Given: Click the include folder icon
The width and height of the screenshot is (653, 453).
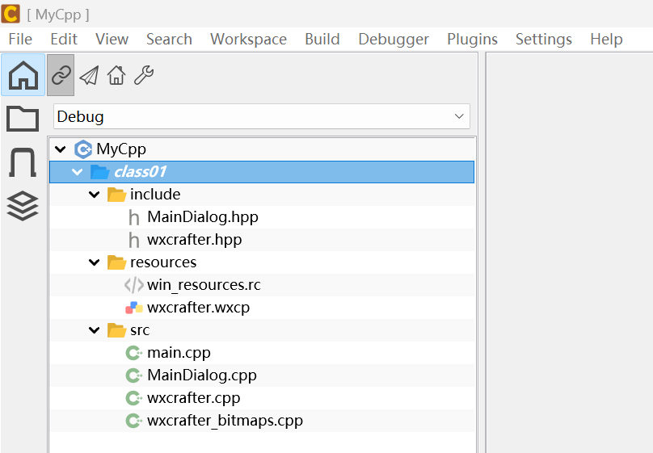Looking at the screenshot, I should 116,195.
